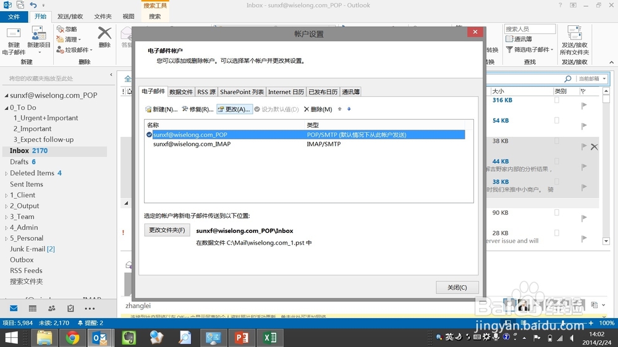Viewport: 618px width, 347px height.
Task: Click Filter Email (筛选电子邮件) funnel icon
Action: 509,49
